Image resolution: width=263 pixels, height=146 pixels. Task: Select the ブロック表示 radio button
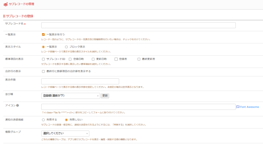(66, 47)
